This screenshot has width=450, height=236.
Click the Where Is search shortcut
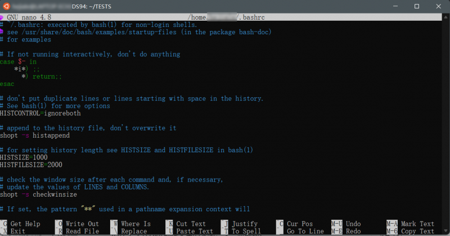136,224
